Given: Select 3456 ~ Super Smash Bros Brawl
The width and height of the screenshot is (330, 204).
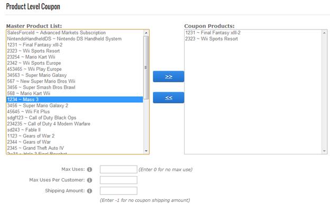Looking at the screenshot, I should point(75,88).
